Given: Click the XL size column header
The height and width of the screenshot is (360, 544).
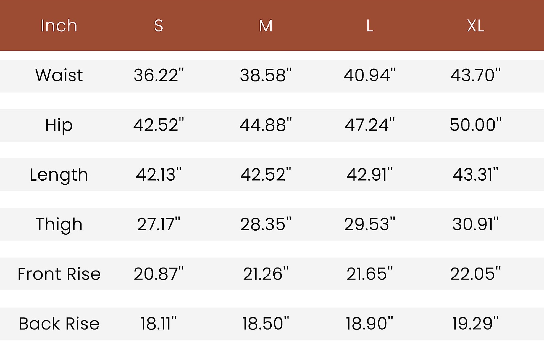Looking at the screenshot, I should (475, 26).
